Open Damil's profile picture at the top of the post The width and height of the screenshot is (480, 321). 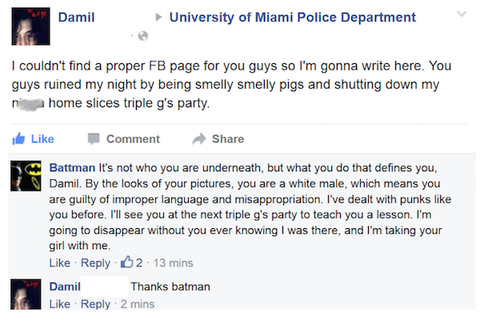click(30, 26)
